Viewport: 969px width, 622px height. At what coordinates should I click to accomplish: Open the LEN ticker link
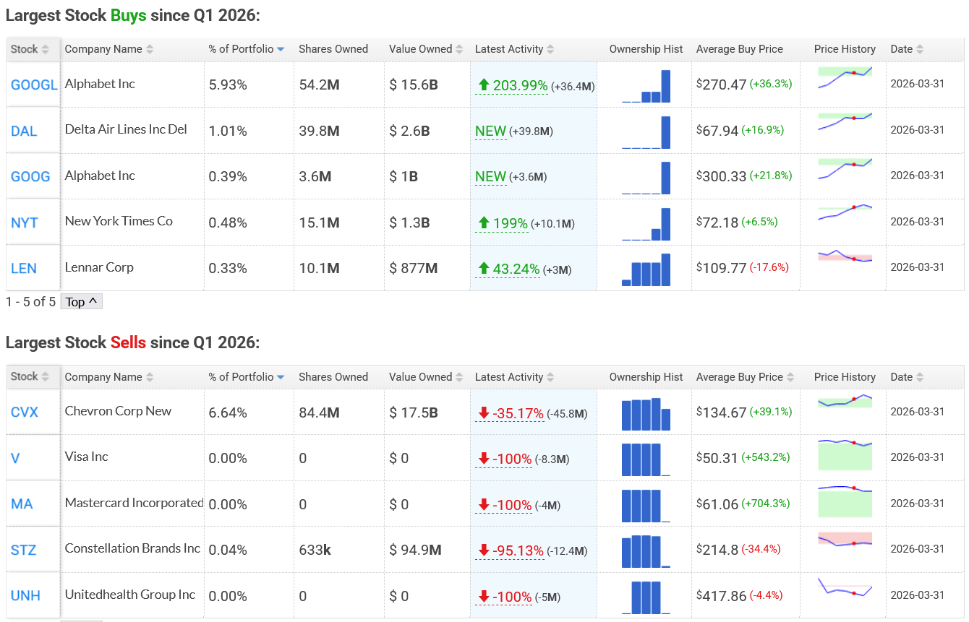[x=24, y=268]
